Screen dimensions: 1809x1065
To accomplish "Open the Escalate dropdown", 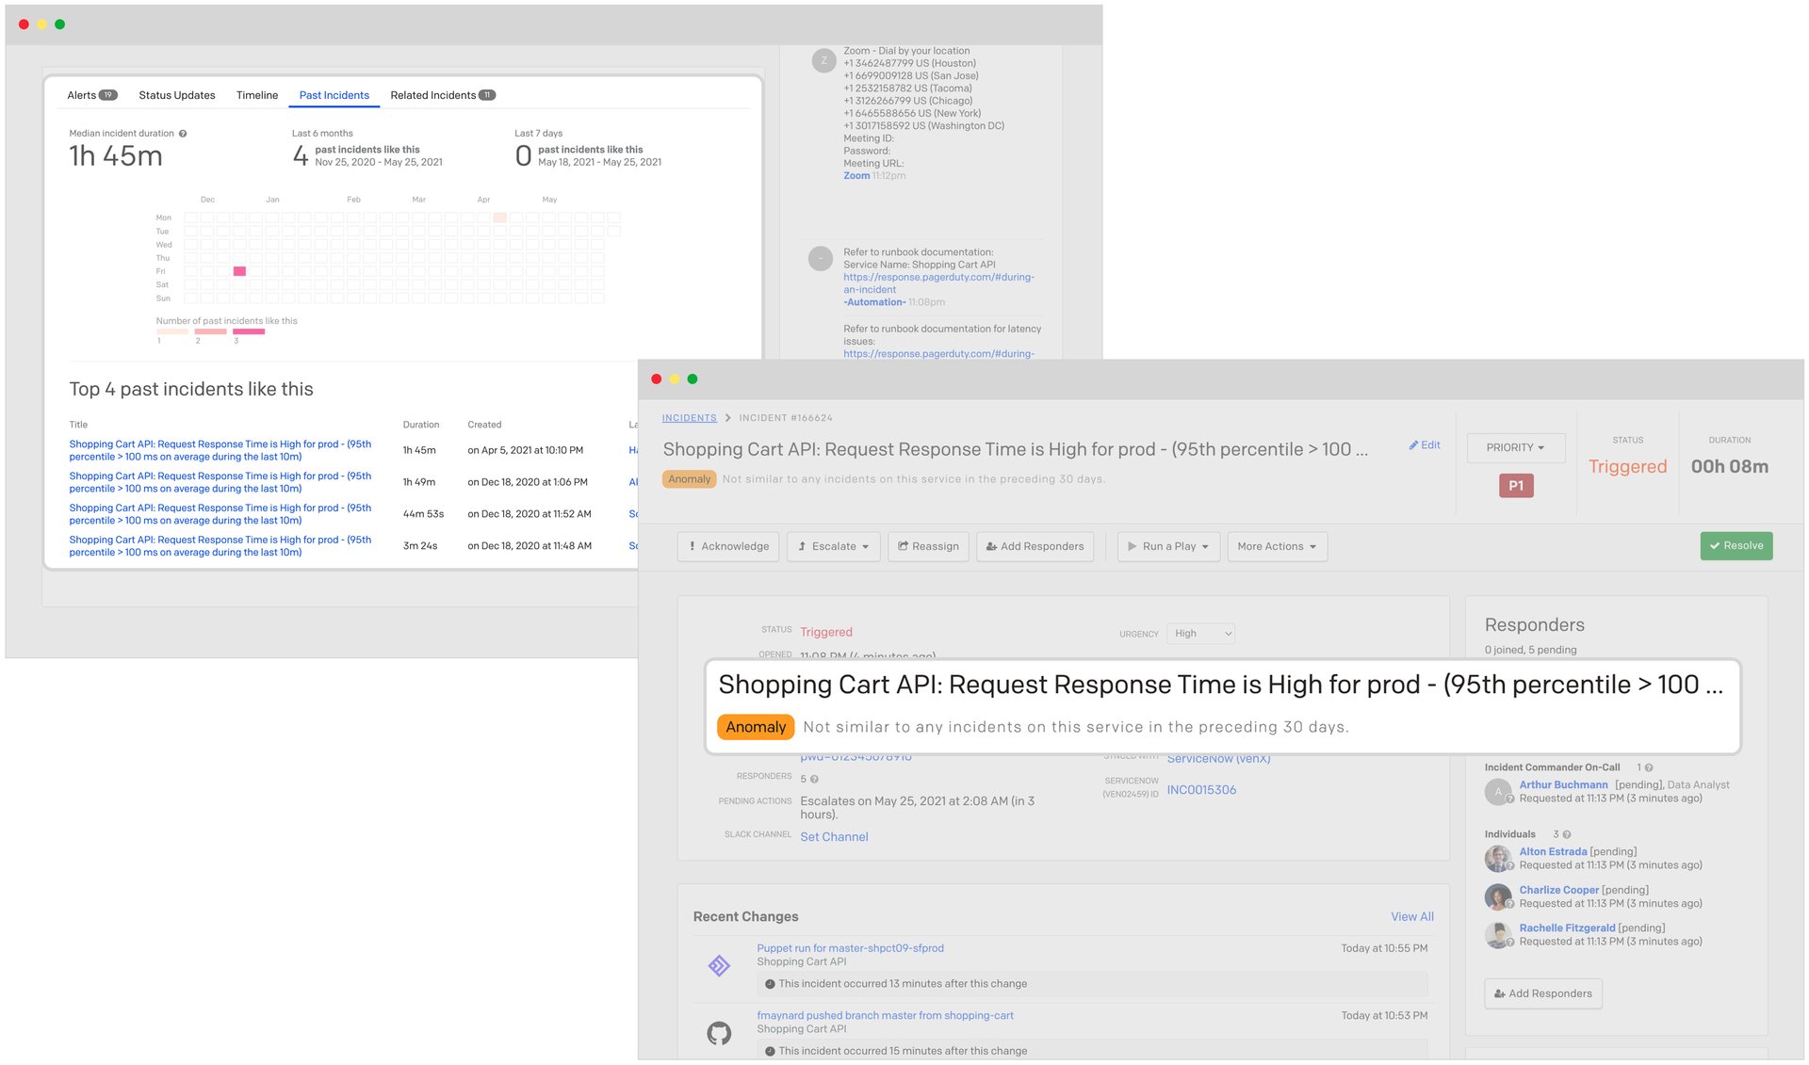I will 833,547.
